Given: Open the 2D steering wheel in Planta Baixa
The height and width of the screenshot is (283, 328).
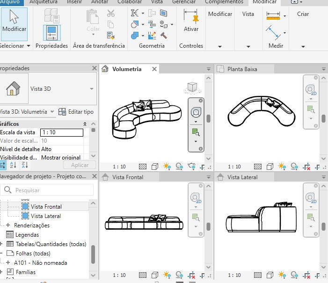Looking at the screenshot, I should click(311, 90).
